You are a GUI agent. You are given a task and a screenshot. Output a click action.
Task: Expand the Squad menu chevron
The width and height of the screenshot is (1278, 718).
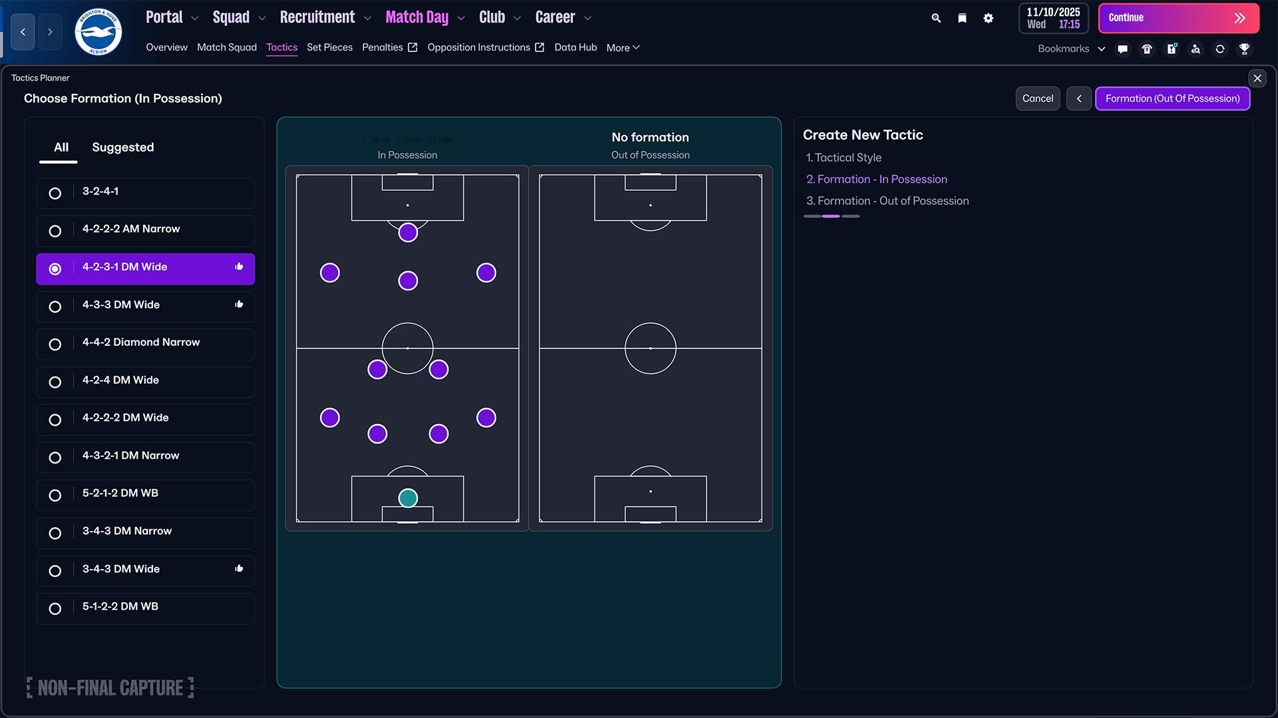[x=262, y=18]
